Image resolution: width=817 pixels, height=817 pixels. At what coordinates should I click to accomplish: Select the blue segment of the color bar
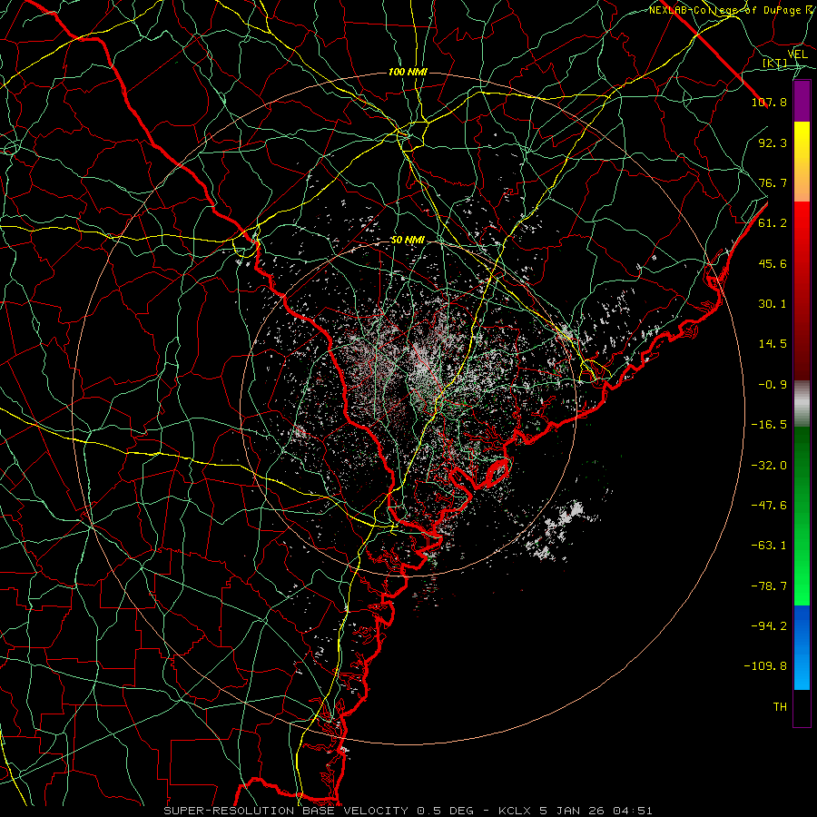802,647
